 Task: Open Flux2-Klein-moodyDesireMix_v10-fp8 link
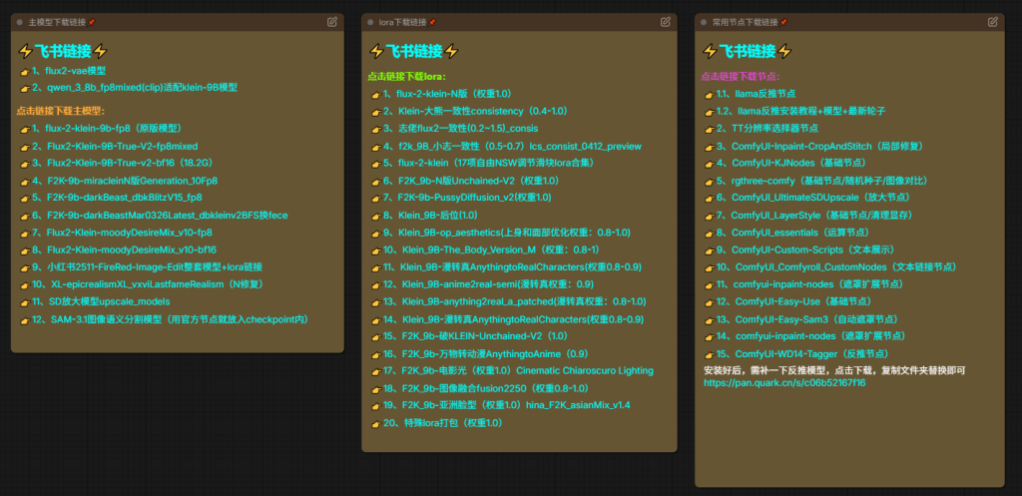(122, 232)
